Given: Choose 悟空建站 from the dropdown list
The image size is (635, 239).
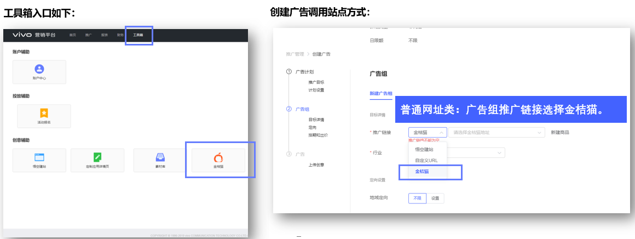Looking at the screenshot, I should point(424,150).
